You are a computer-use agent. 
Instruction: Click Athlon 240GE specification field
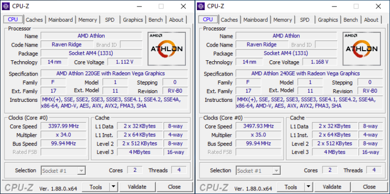(x=309, y=73)
